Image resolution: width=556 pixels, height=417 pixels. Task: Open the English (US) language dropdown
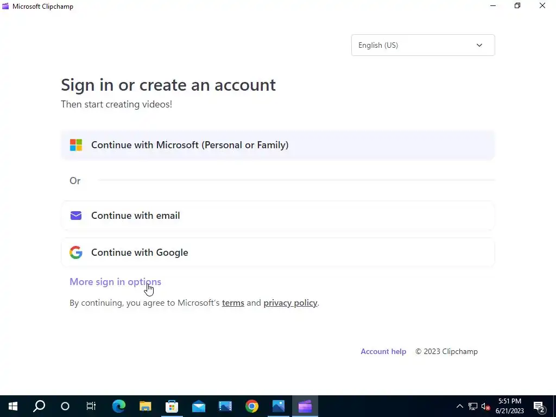tap(423, 45)
